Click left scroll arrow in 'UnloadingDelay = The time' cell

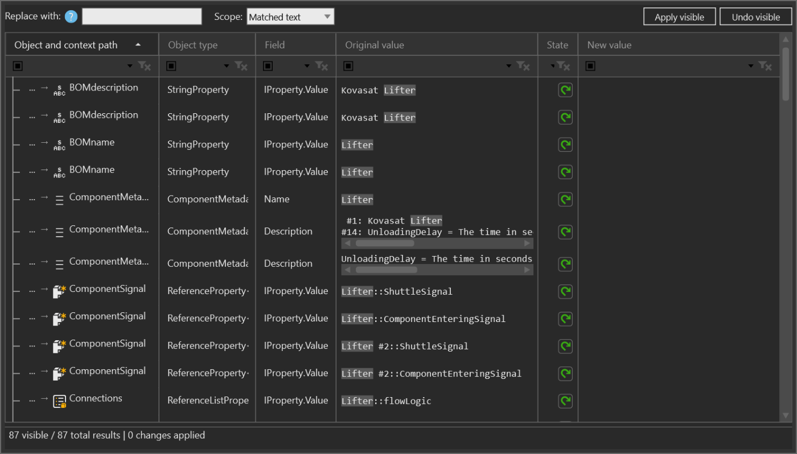[347, 270]
